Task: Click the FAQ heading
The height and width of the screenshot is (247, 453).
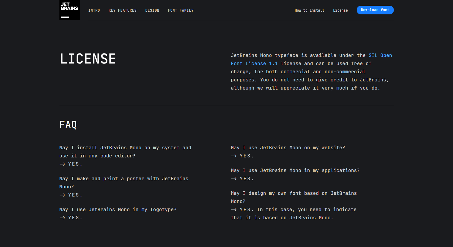Action: pyautogui.click(x=68, y=125)
